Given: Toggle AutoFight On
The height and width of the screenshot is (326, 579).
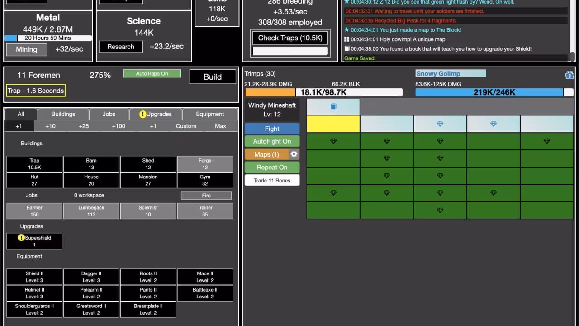Looking at the screenshot, I should click(272, 141).
